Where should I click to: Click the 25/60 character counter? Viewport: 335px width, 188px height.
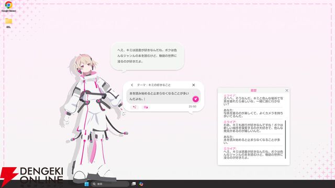[x=192, y=107]
